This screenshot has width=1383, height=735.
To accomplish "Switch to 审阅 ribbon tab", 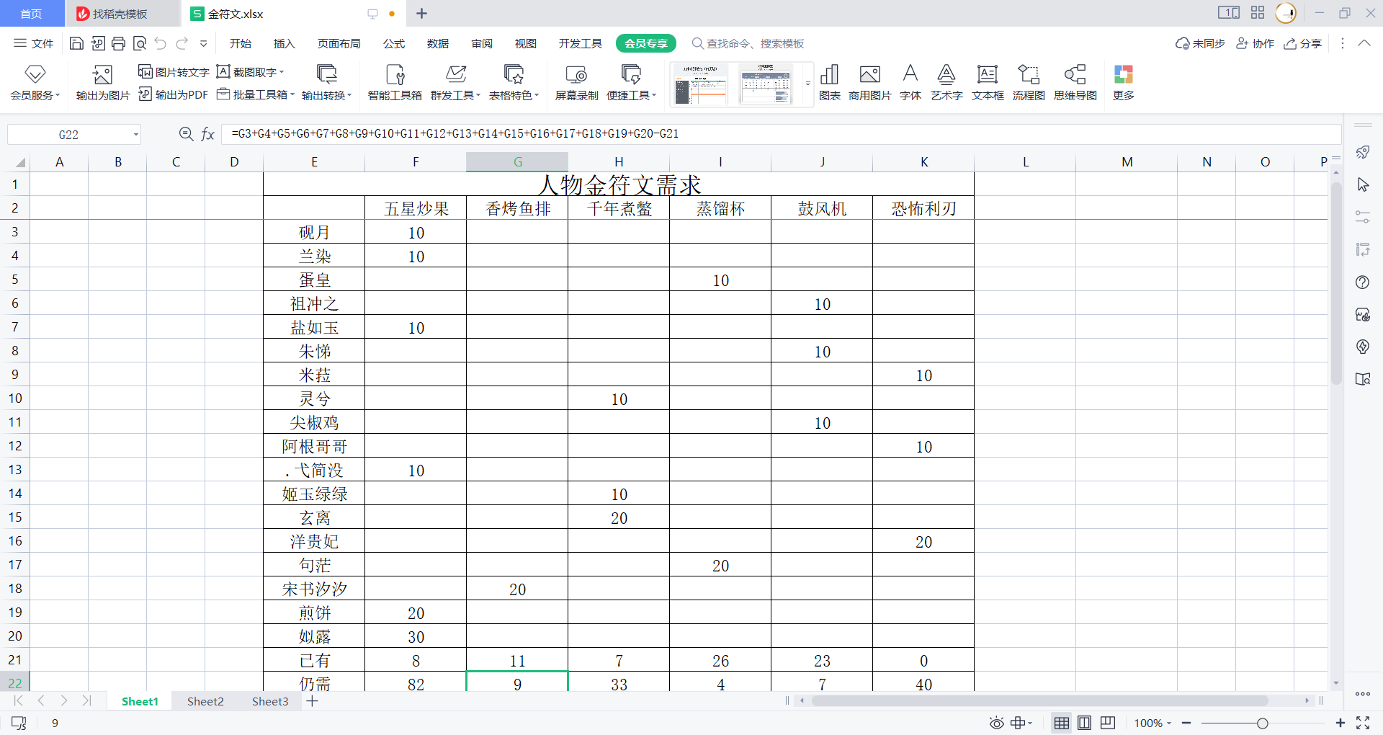I will tap(482, 43).
